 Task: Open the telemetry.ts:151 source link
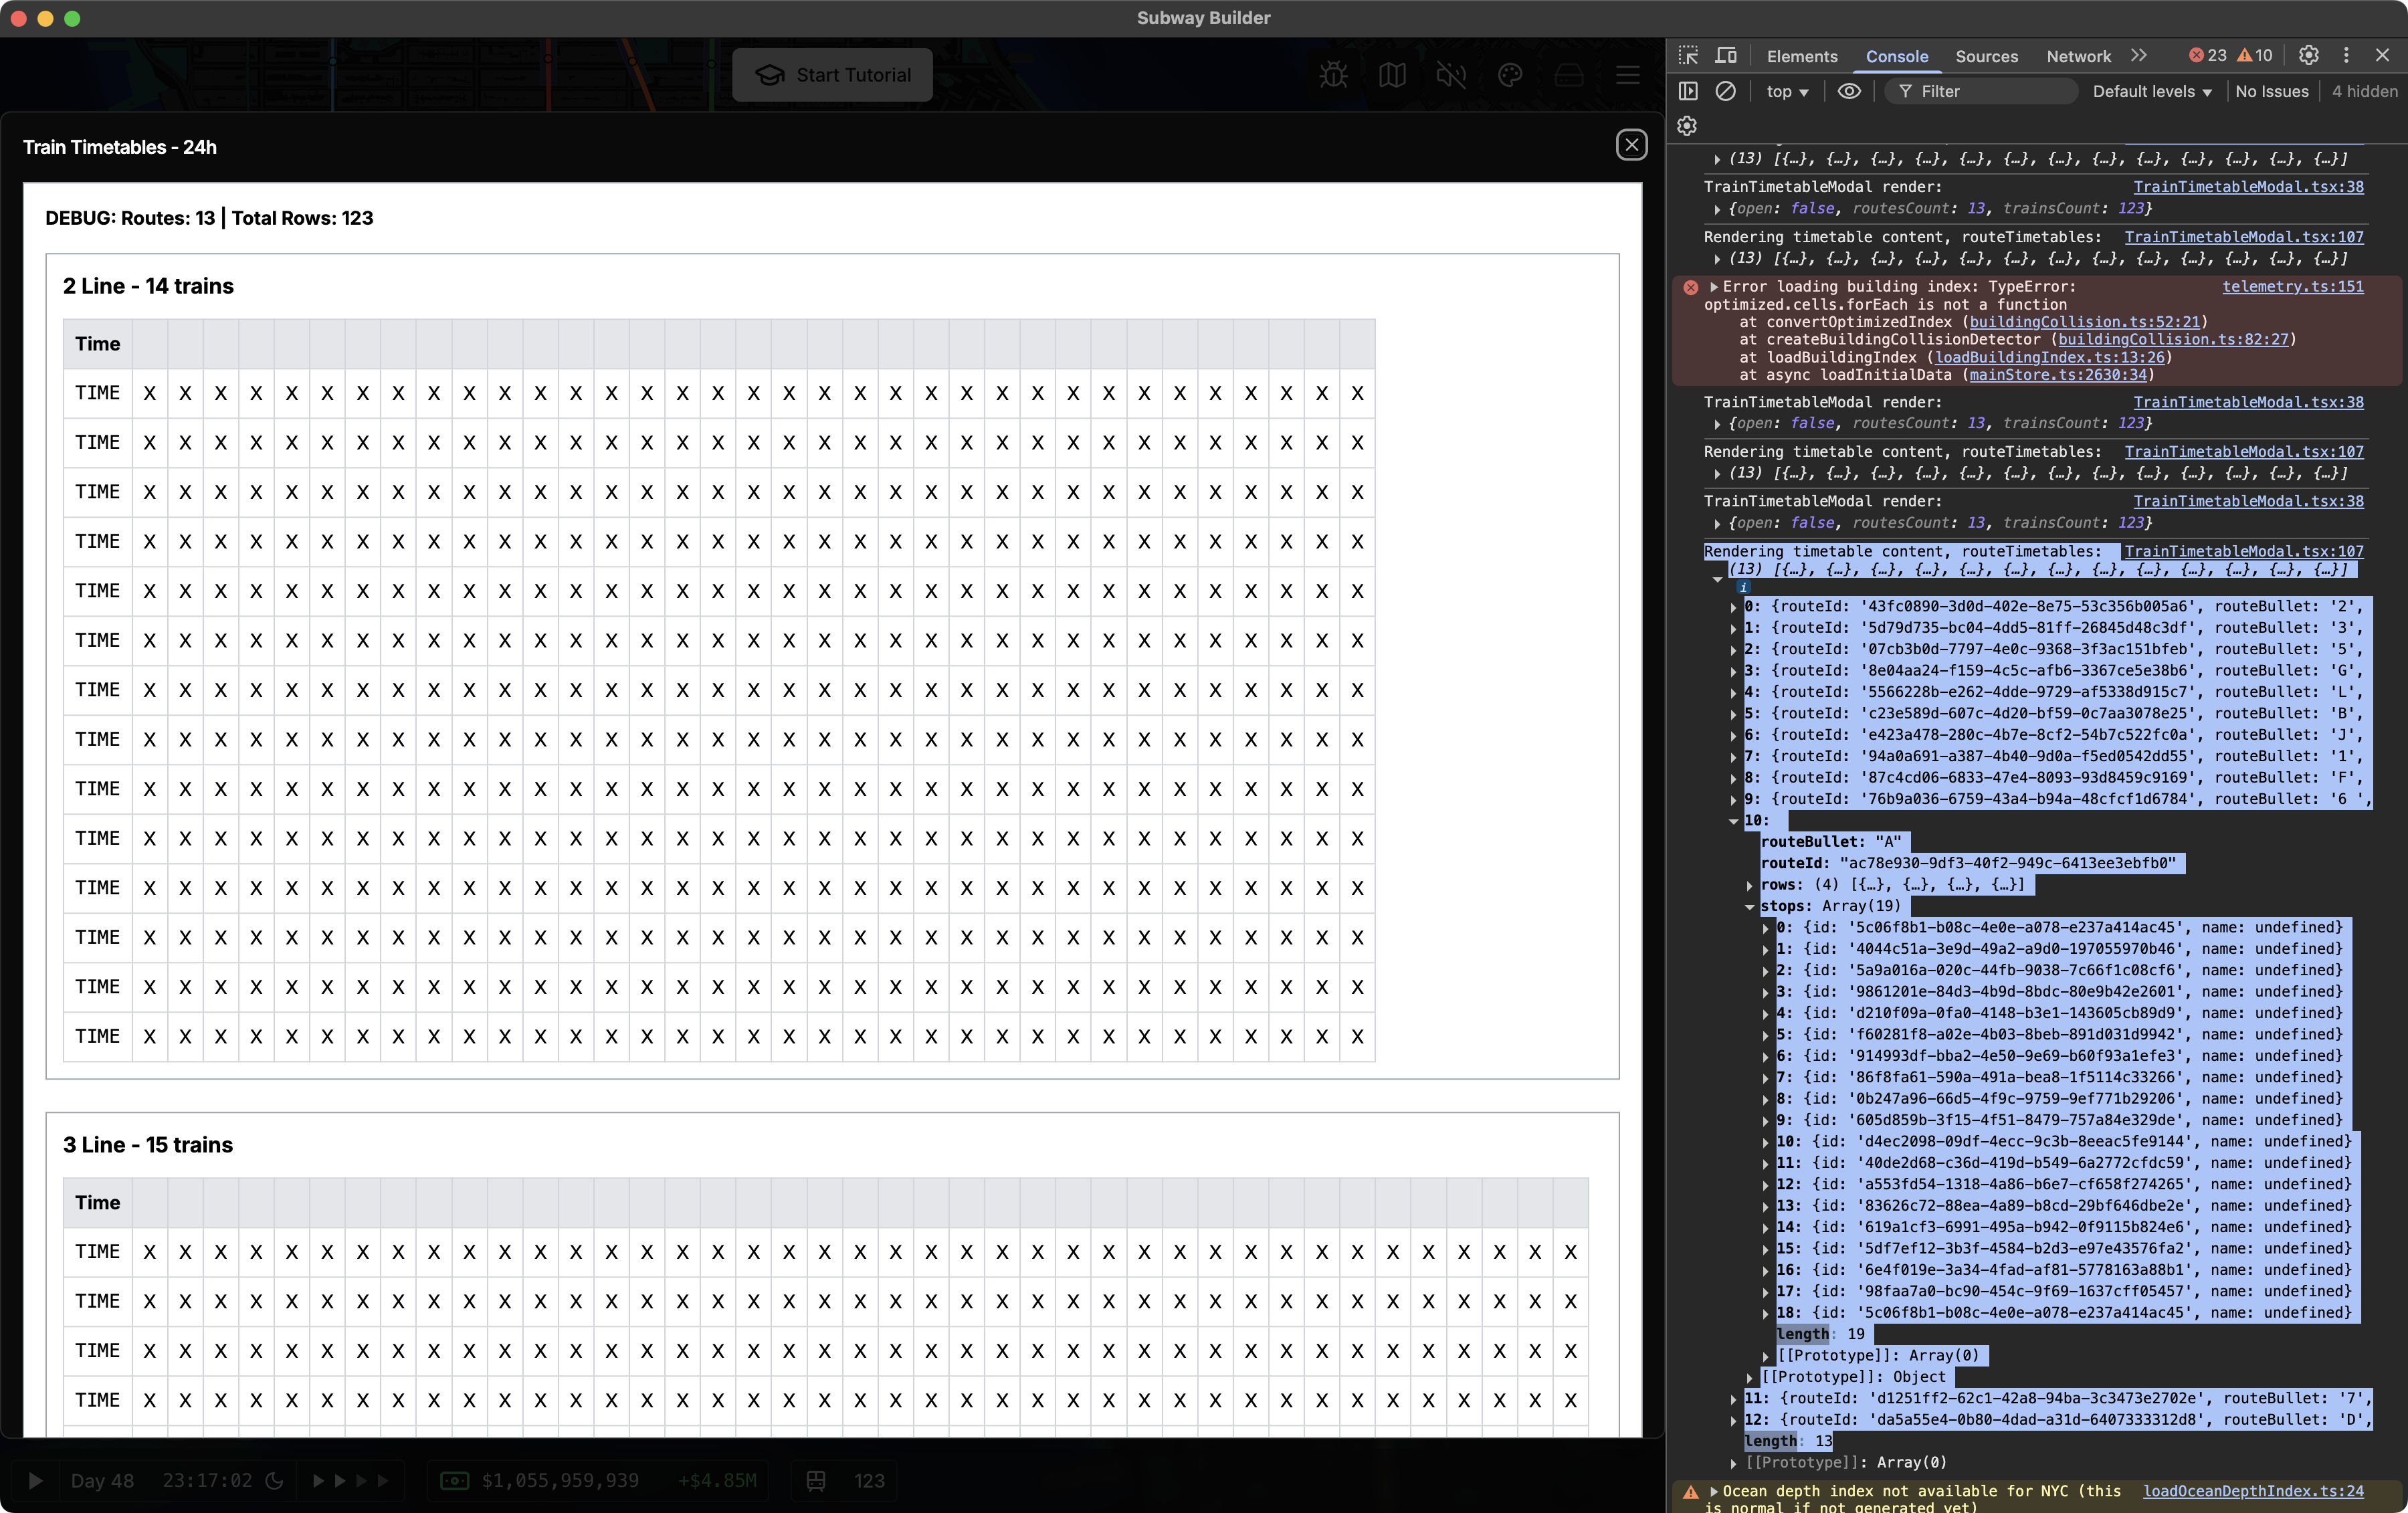(2294, 287)
